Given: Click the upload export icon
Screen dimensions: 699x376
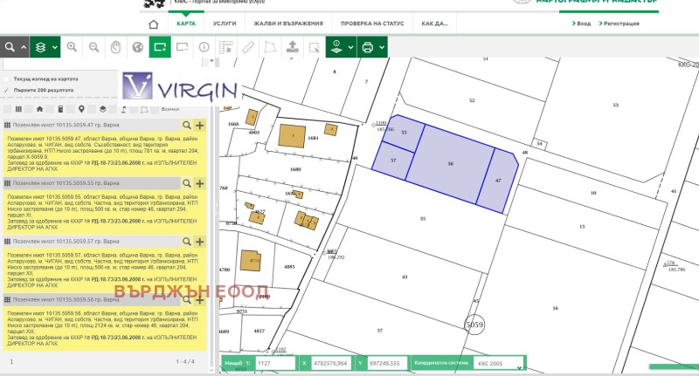Looking at the screenshot, I should click(x=291, y=47).
